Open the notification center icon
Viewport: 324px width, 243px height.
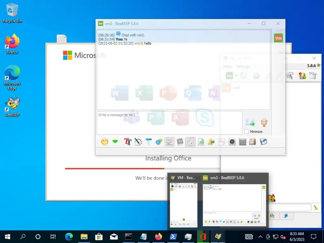[314, 237]
